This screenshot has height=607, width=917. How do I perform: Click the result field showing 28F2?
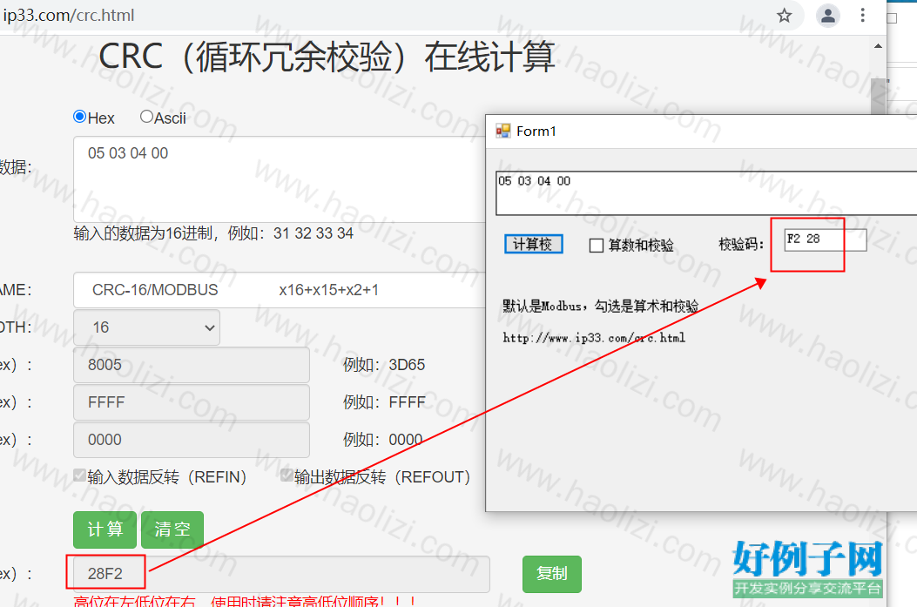(281, 574)
